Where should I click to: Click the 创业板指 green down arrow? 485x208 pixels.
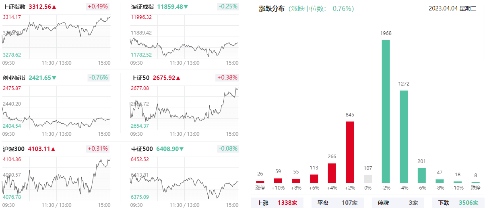pyautogui.click(x=54, y=78)
